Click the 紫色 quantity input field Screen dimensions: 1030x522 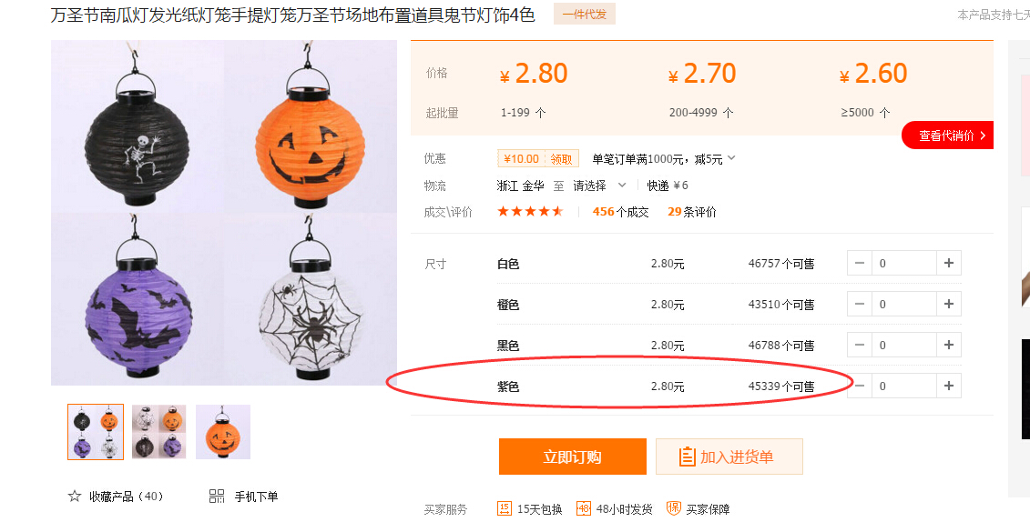point(904,386)
